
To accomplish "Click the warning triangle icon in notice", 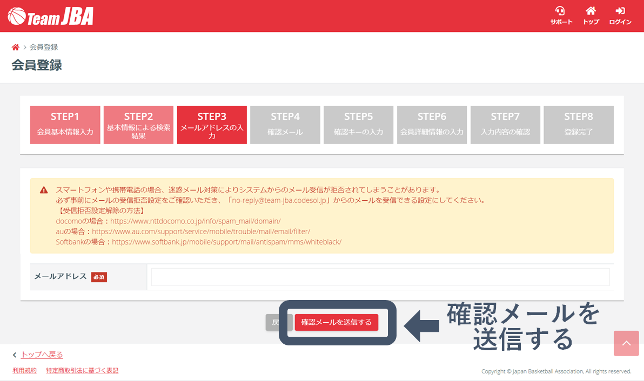I will coord(44,190).
